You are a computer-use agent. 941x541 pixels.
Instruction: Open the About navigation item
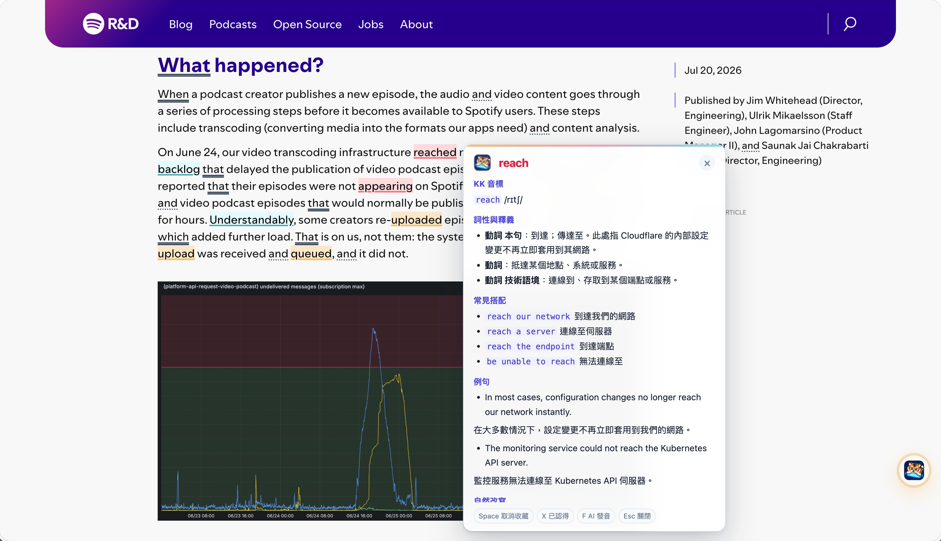pos(416,24)
